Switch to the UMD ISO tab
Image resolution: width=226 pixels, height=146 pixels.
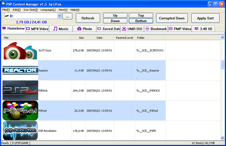(132, 29)
